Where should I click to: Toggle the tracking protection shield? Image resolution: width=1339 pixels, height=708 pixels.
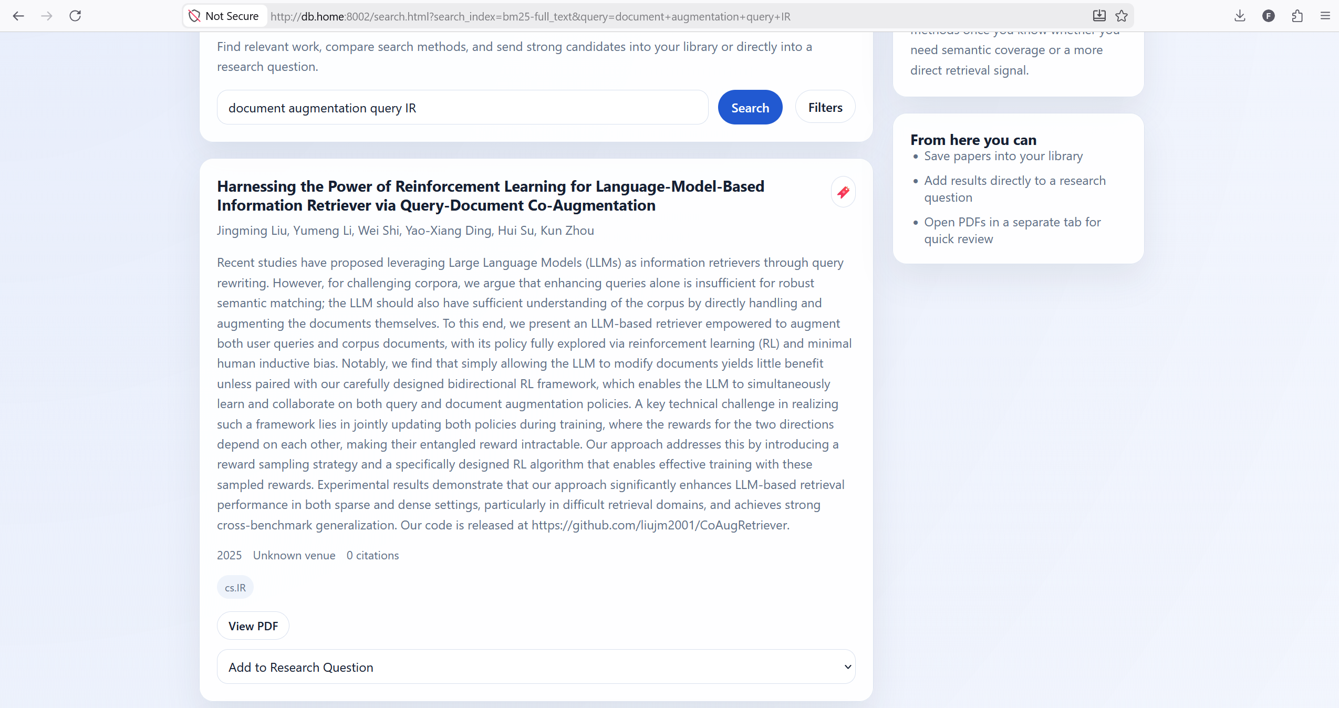[194, 16]
